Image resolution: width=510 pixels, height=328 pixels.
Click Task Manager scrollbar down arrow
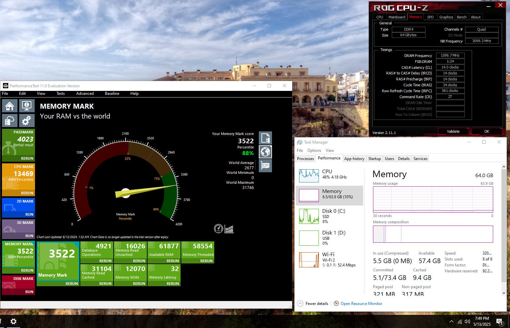coord(504,293)
